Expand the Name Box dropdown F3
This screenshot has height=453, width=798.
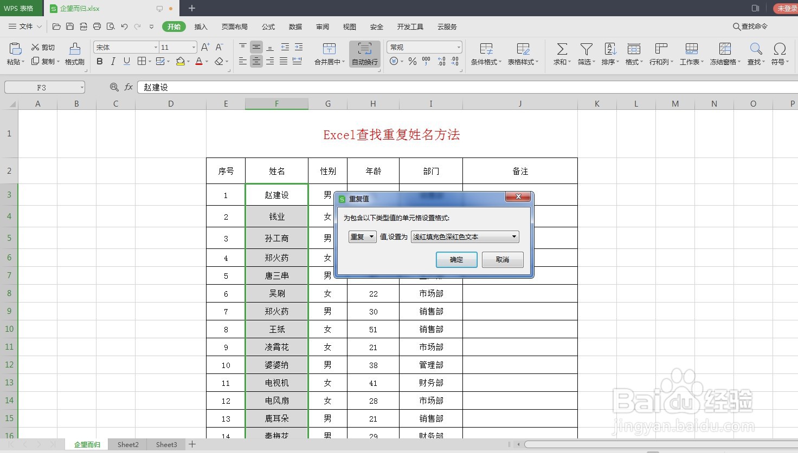point(82,87)
